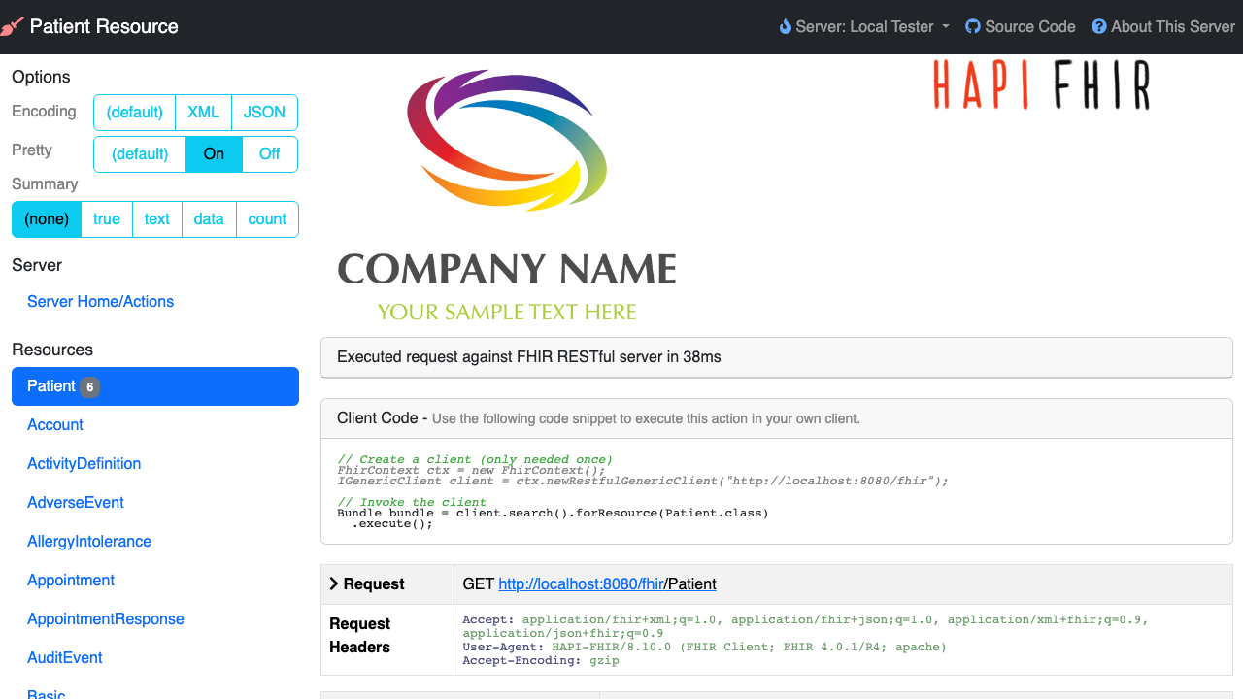Click the Patient Resource title
Image resolution: width=1243 pixels, height=699 pixels.
tap(104, 27)
